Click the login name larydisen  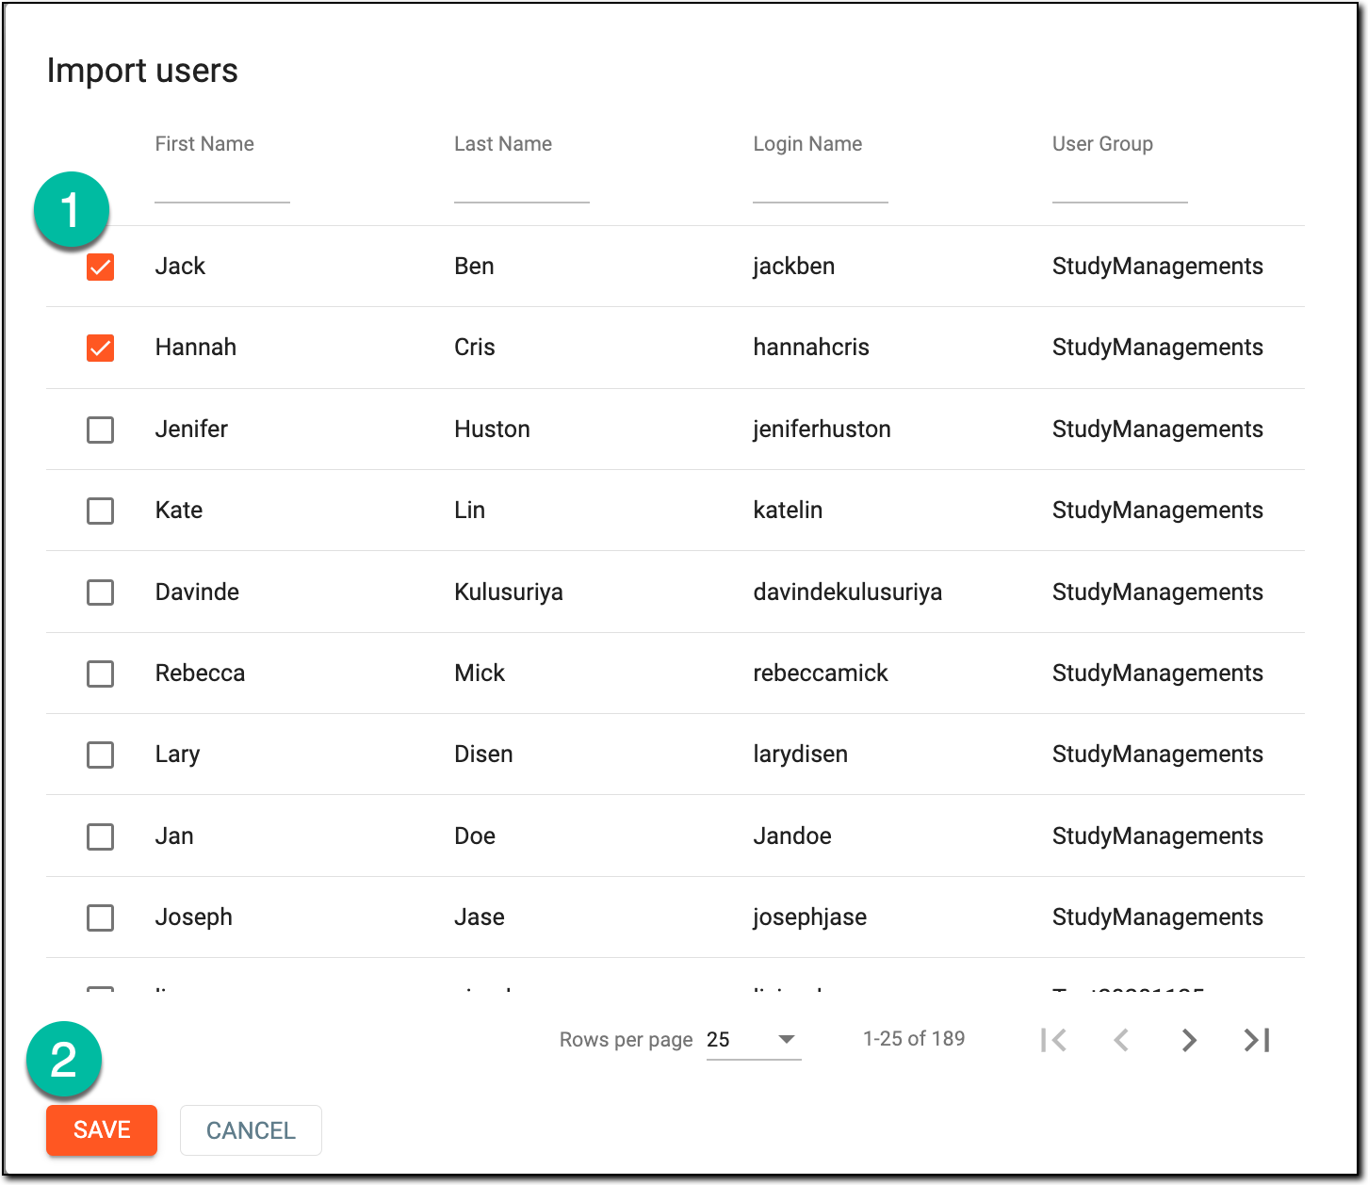[x=801, y=755]
